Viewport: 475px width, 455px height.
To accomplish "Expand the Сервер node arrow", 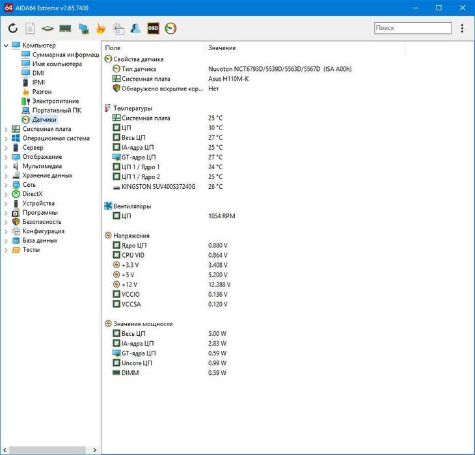I will coord(6,148).
